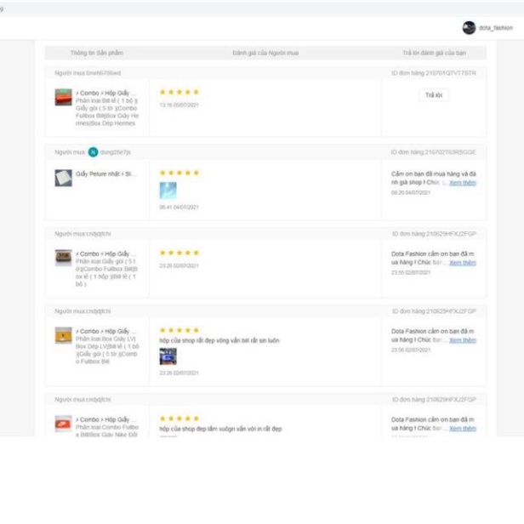Viewport: 524px width, 524px height.
Task: View the review photo from dong26e7js
Action: click(168, 191)
